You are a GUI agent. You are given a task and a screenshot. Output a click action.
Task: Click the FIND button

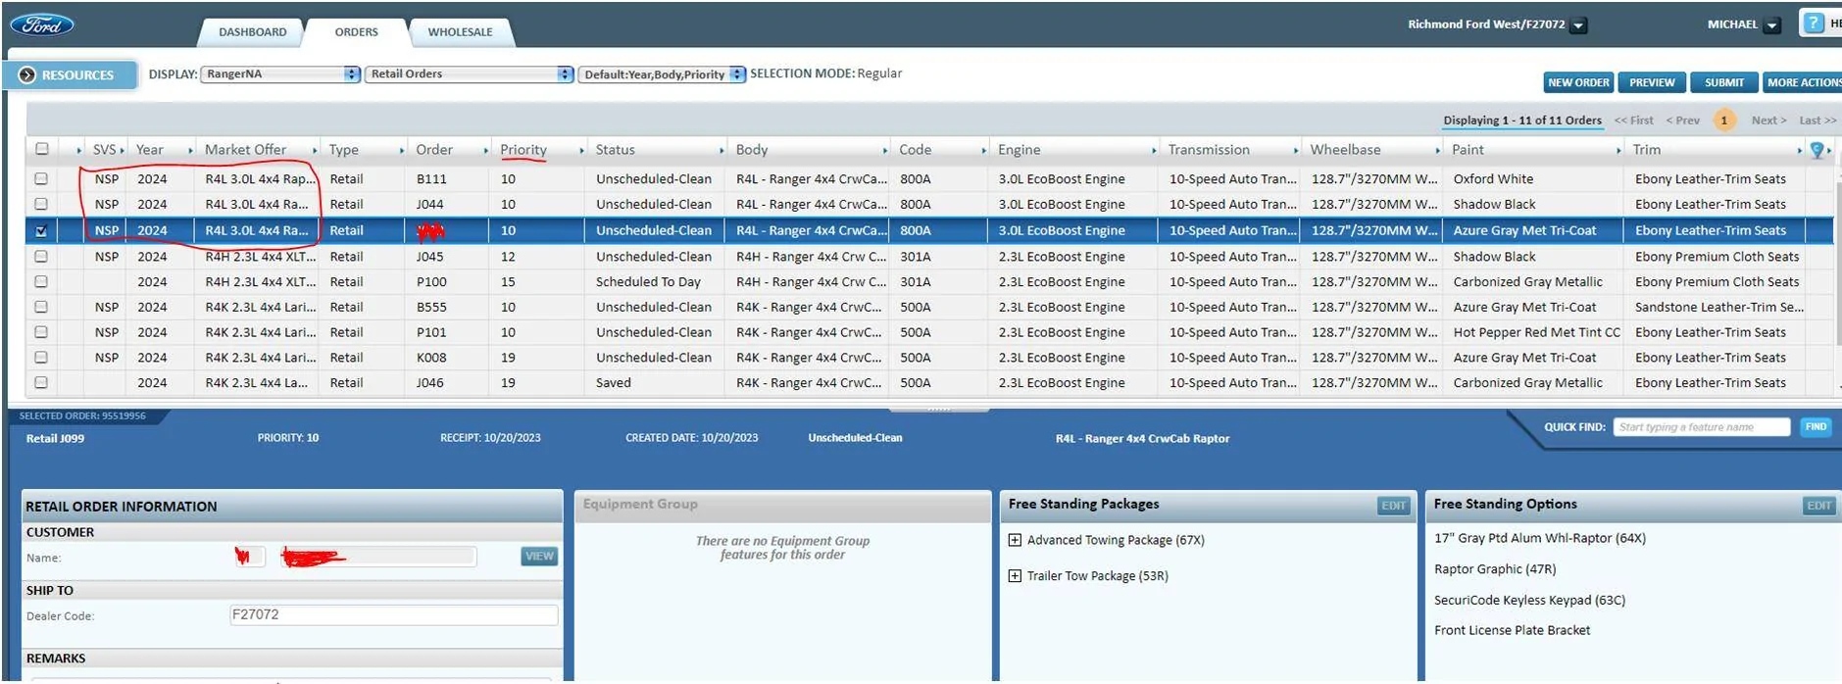click(1816, 427)
